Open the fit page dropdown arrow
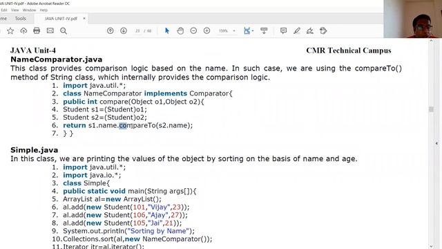 253,30
